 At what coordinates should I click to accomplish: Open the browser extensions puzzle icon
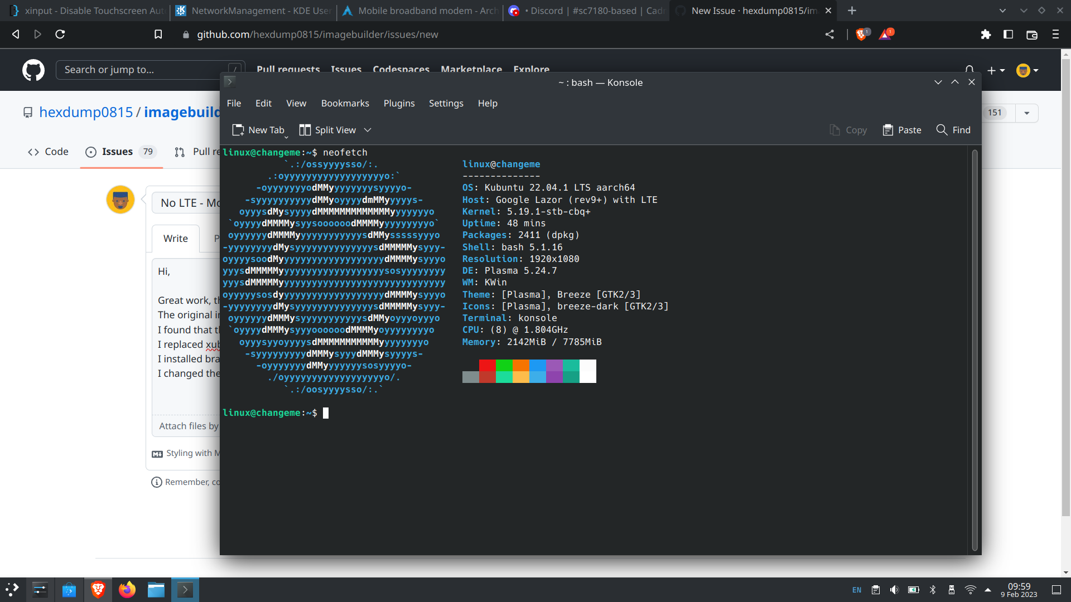pos(986,34)
